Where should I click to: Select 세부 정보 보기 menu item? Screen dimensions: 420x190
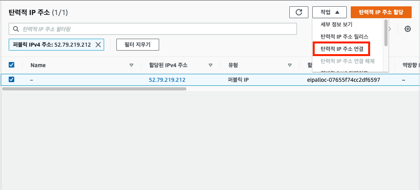coord(336,24)
